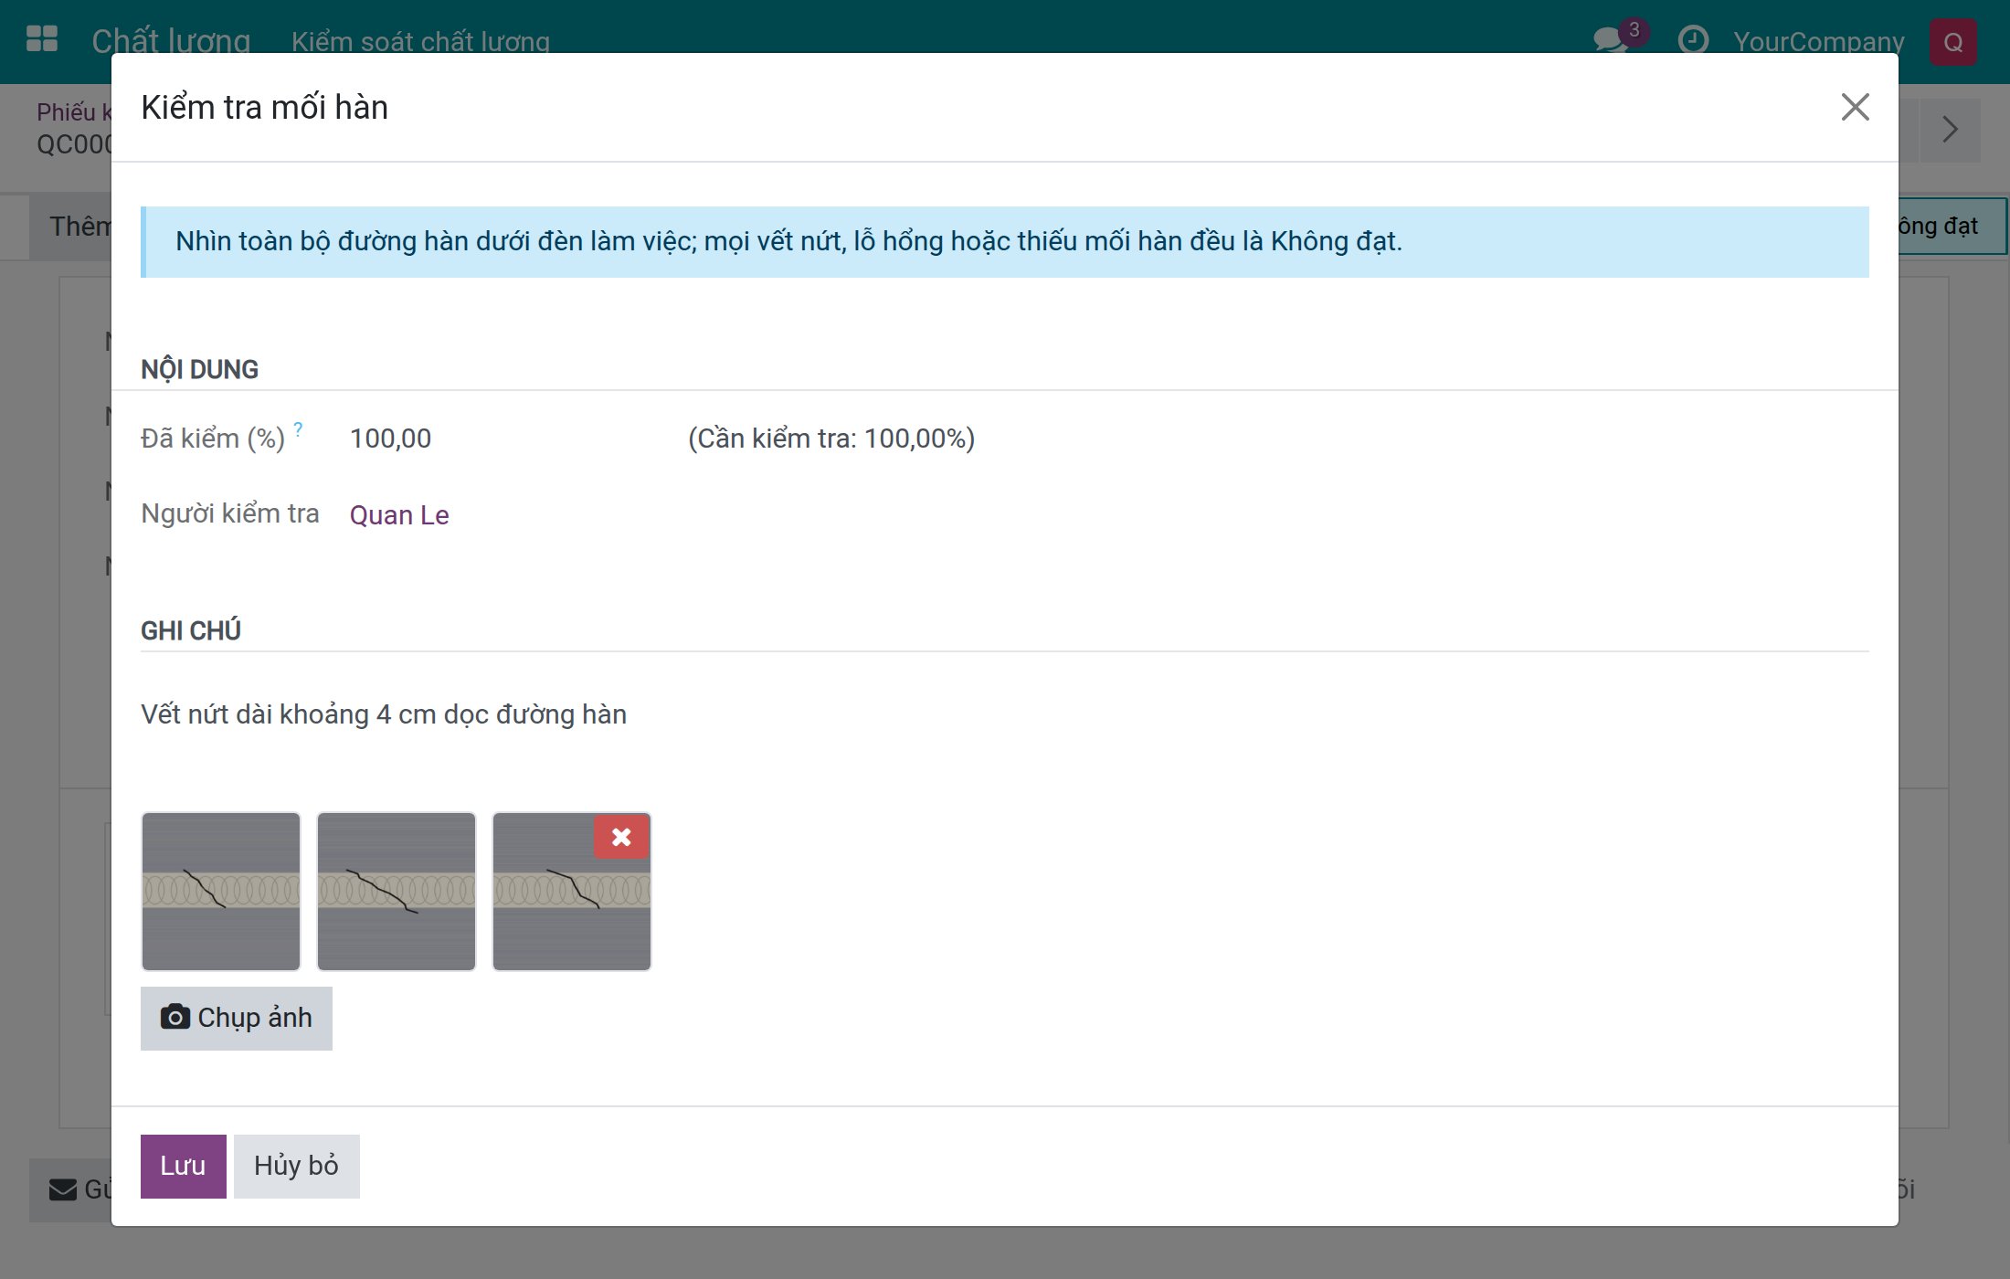Save with the Lưu button
This screenshot has width=2010, height=1279.
183,1166
